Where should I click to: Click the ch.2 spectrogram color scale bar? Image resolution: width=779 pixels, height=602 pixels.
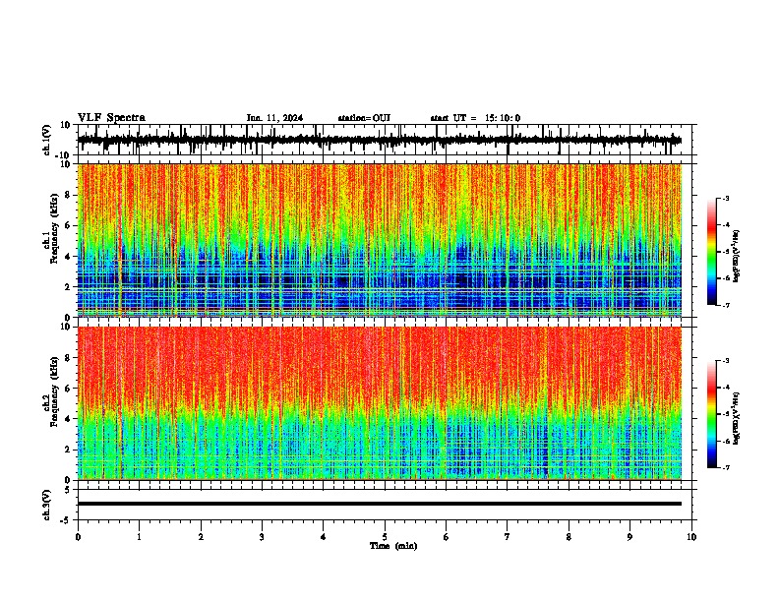(x=711, y=414)
